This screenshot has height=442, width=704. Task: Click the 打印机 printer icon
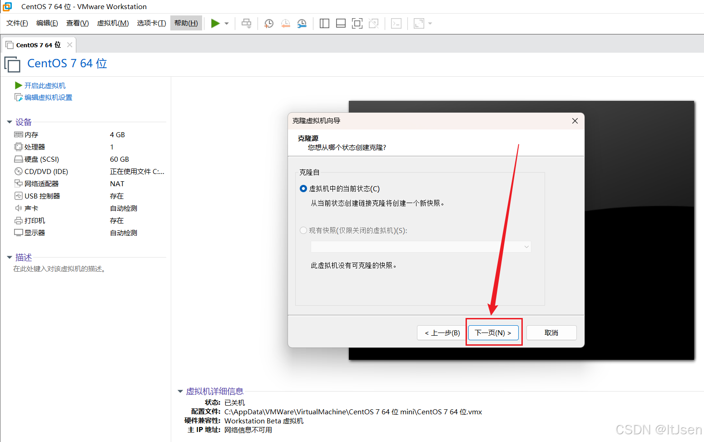point(19,220)
